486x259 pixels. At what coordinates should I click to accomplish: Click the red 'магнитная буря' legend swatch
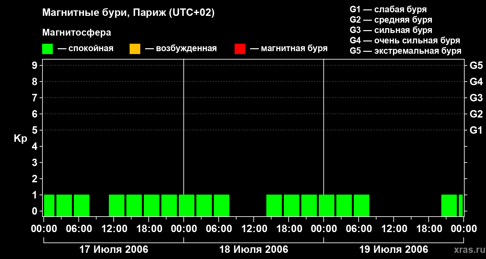(x=240, y=49)
